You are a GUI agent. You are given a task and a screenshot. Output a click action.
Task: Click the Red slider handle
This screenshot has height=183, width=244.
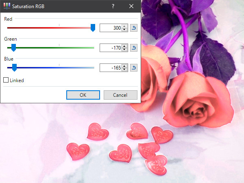coord(93,28)
